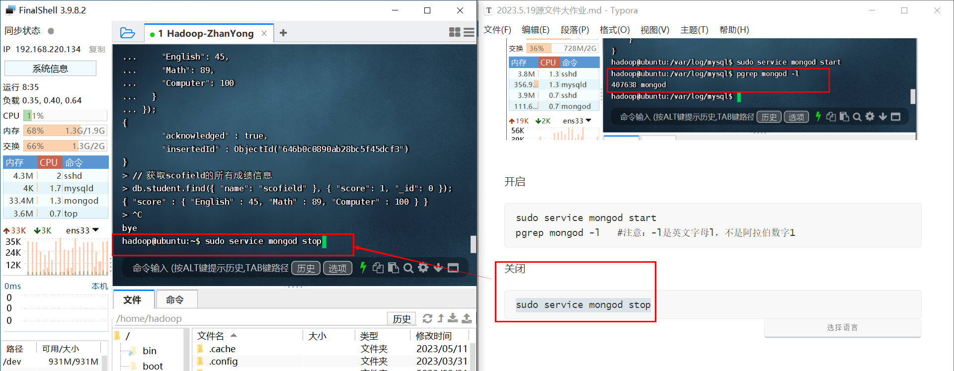Refresh the file list in file panel
This screenshot has height=371, width=954.
click(x=427, y=318)
